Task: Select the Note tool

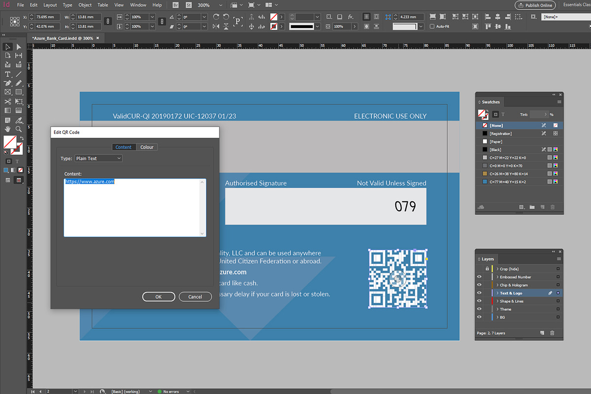Action: click(x=7, y=120)
